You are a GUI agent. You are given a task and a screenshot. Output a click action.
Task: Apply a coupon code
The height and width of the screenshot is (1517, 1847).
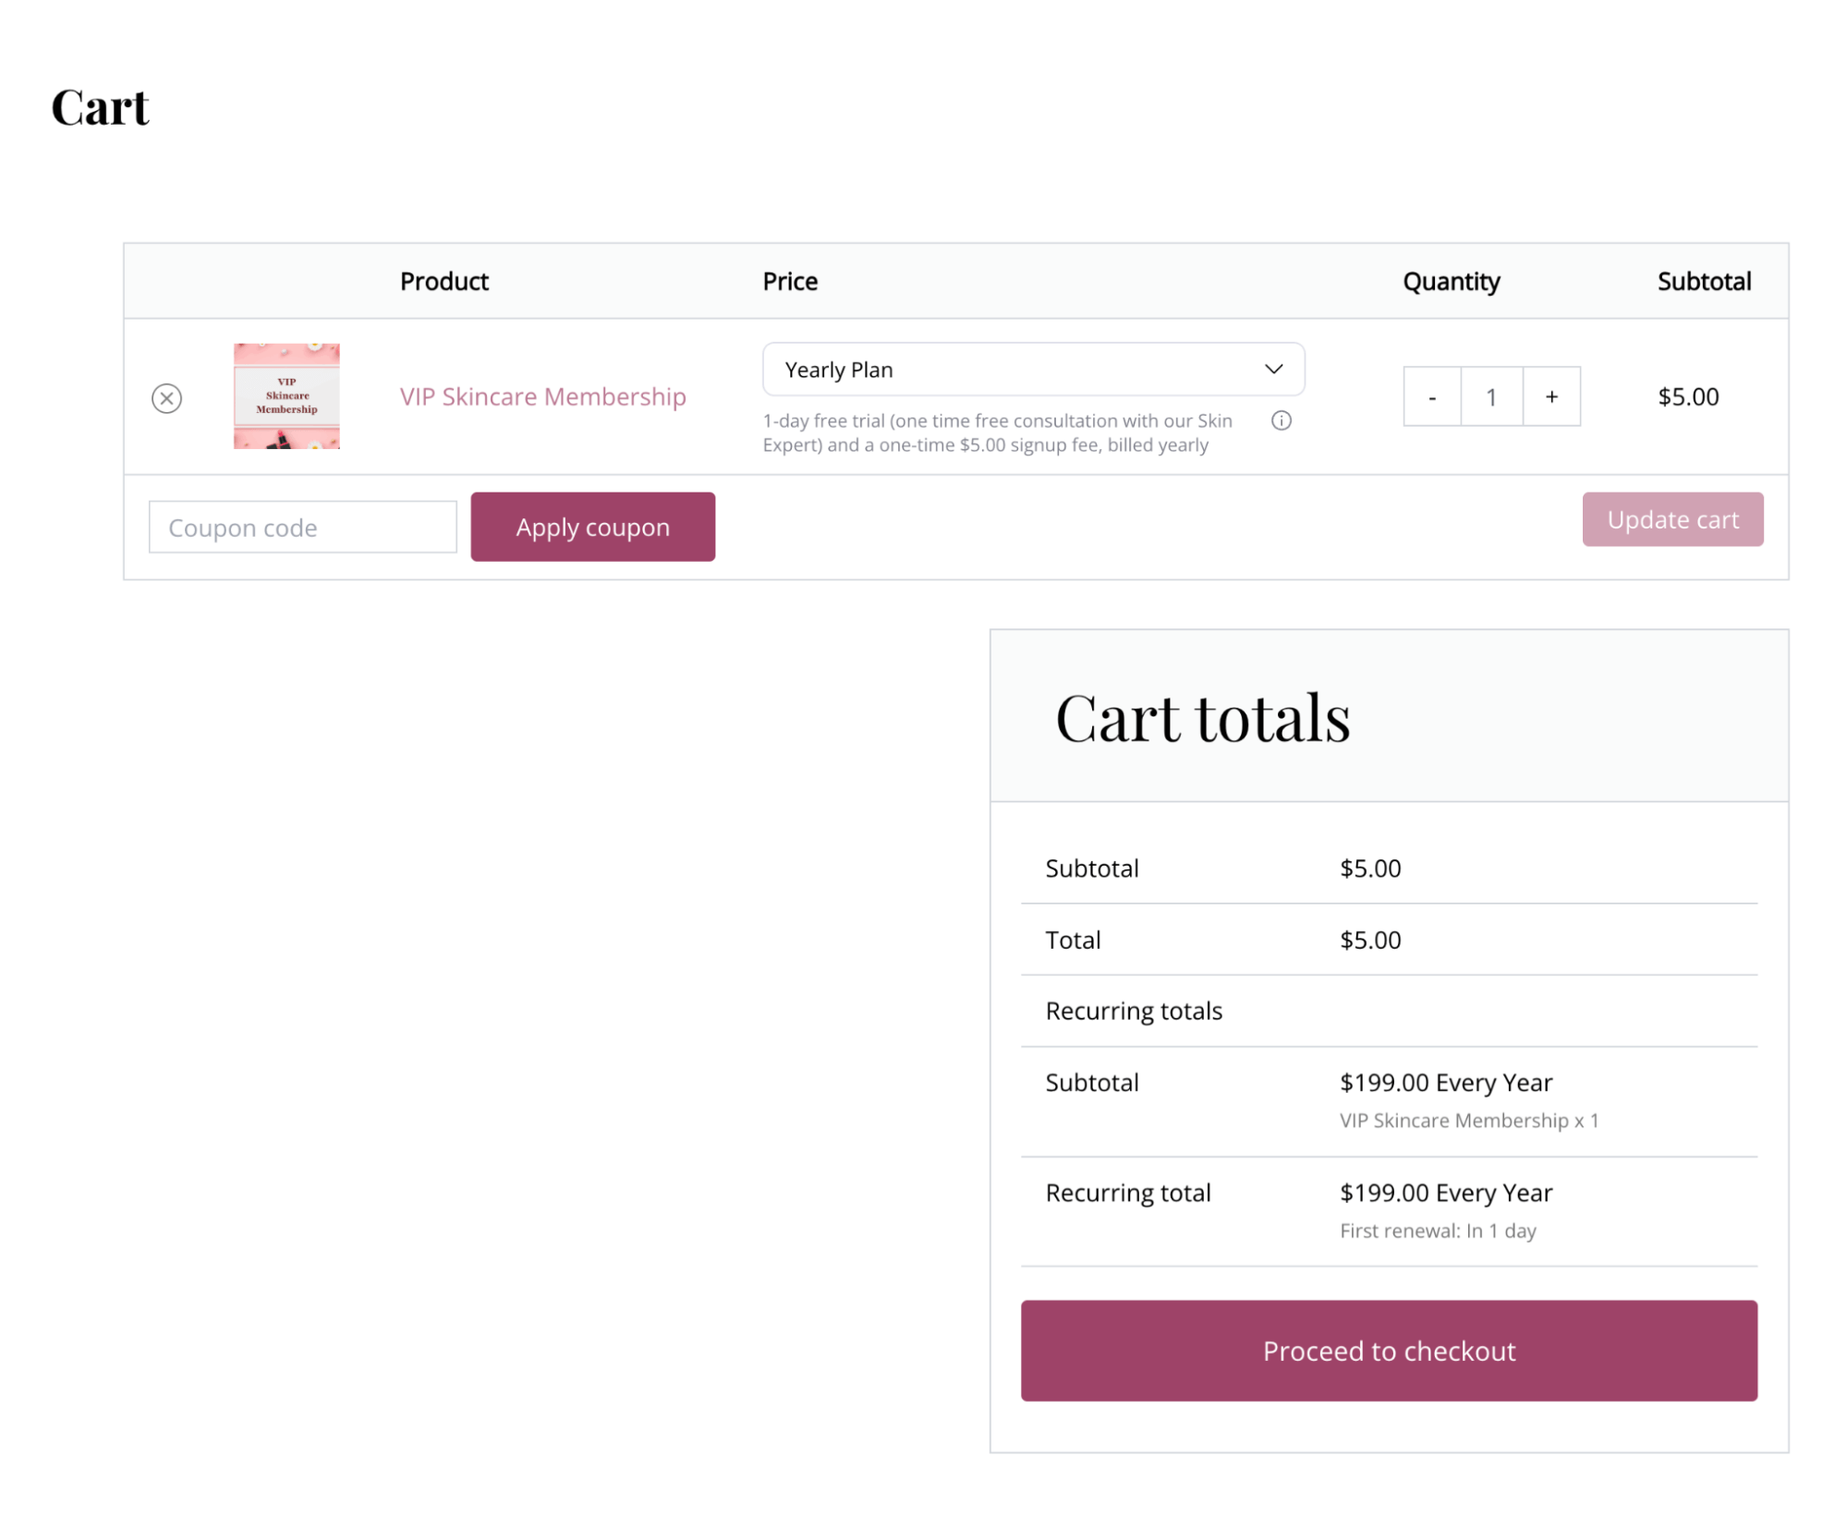[x=592, y=527]
